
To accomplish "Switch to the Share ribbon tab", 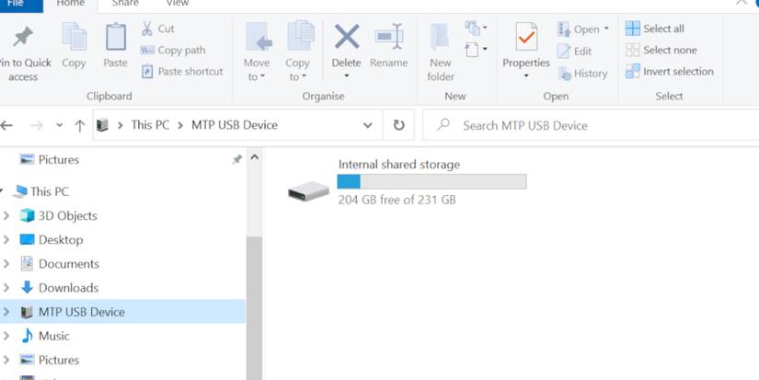I will pyautogui.click(x=124, y=4).
